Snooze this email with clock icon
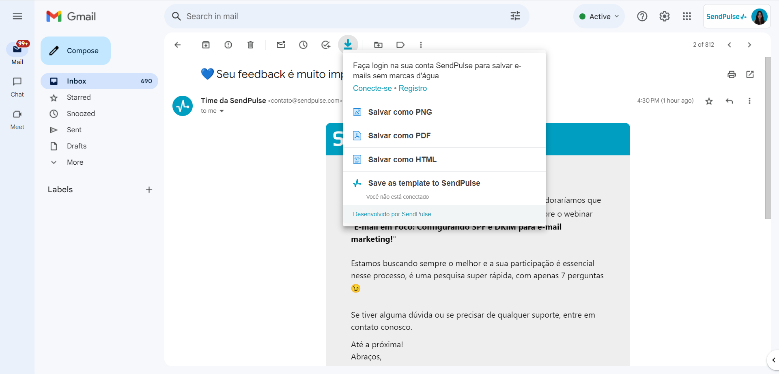779x374 pixels. click(x=303, y=45)
